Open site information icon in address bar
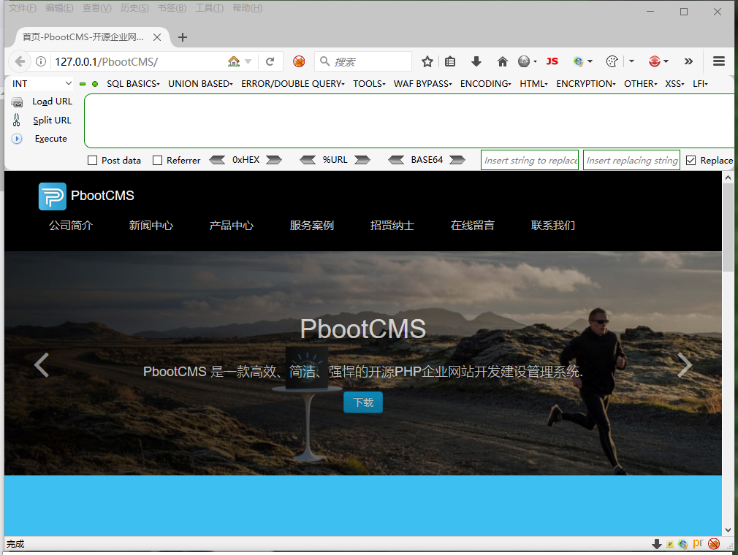738x555 pixels. [41, 61]
